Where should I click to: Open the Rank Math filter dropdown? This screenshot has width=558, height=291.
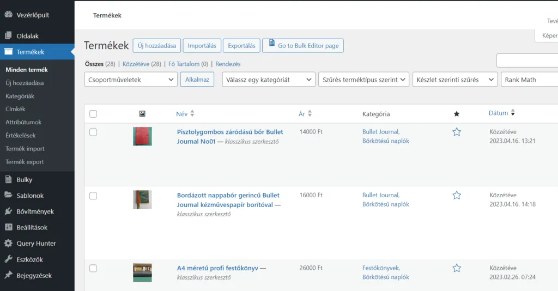point(530,80)
